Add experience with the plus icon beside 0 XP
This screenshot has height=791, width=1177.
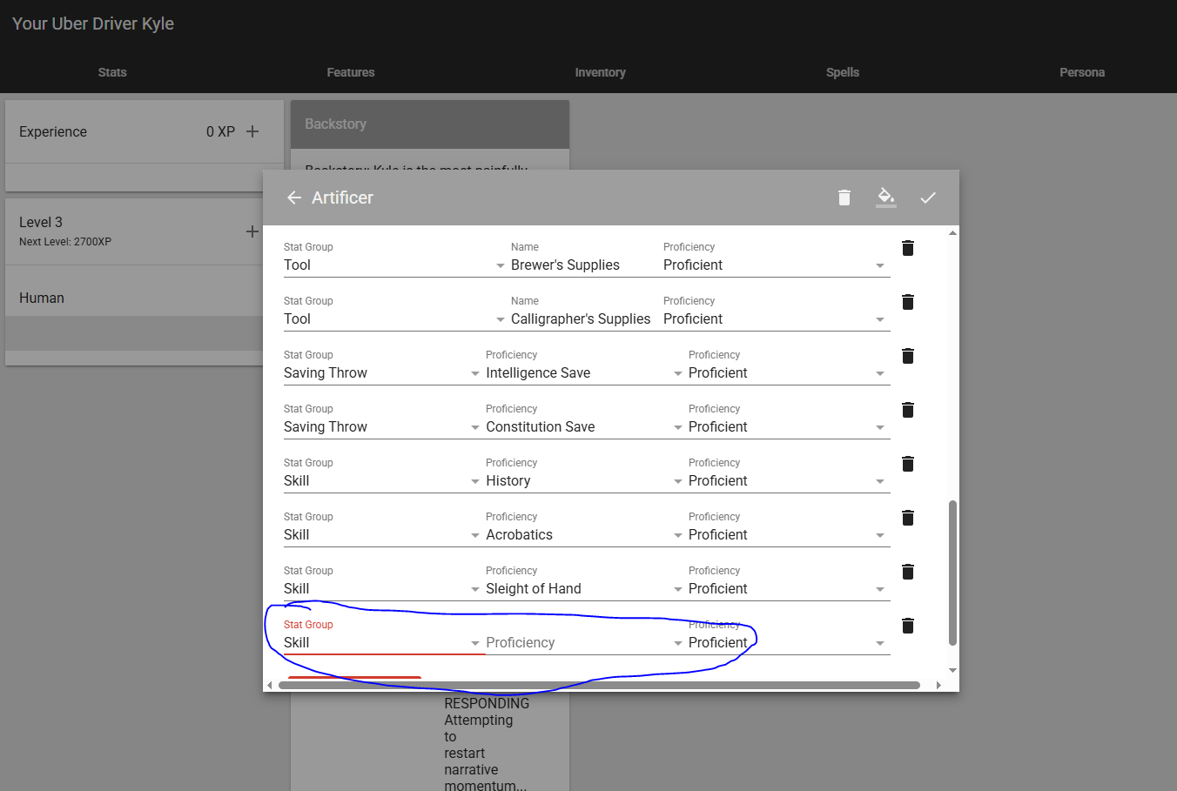point(252,131)
